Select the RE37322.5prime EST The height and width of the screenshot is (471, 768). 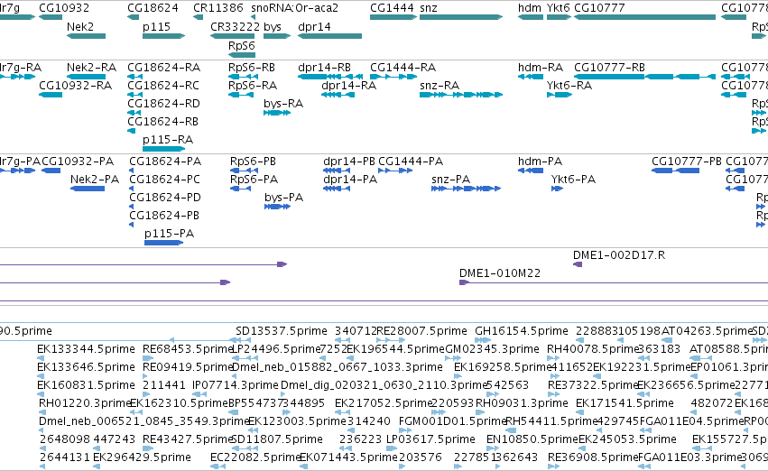[552, 394]
